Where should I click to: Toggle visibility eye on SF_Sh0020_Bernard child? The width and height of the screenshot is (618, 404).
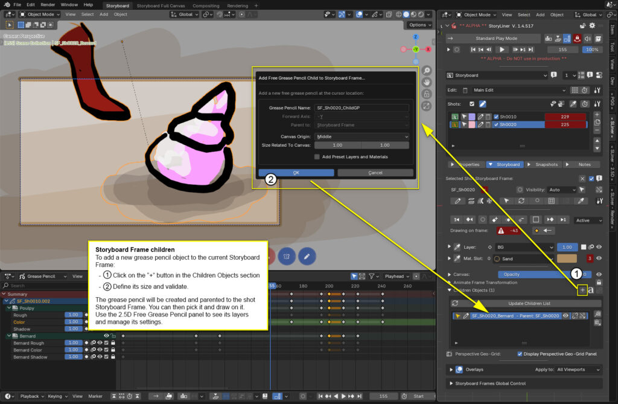(x=565, y=316)
